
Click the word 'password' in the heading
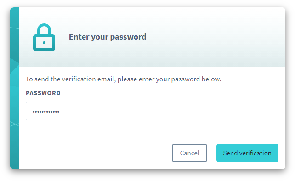(128, 37)
